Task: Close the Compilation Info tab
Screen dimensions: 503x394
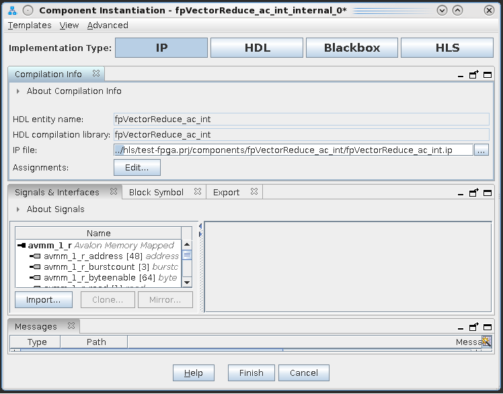Action: tap(96, 73)
